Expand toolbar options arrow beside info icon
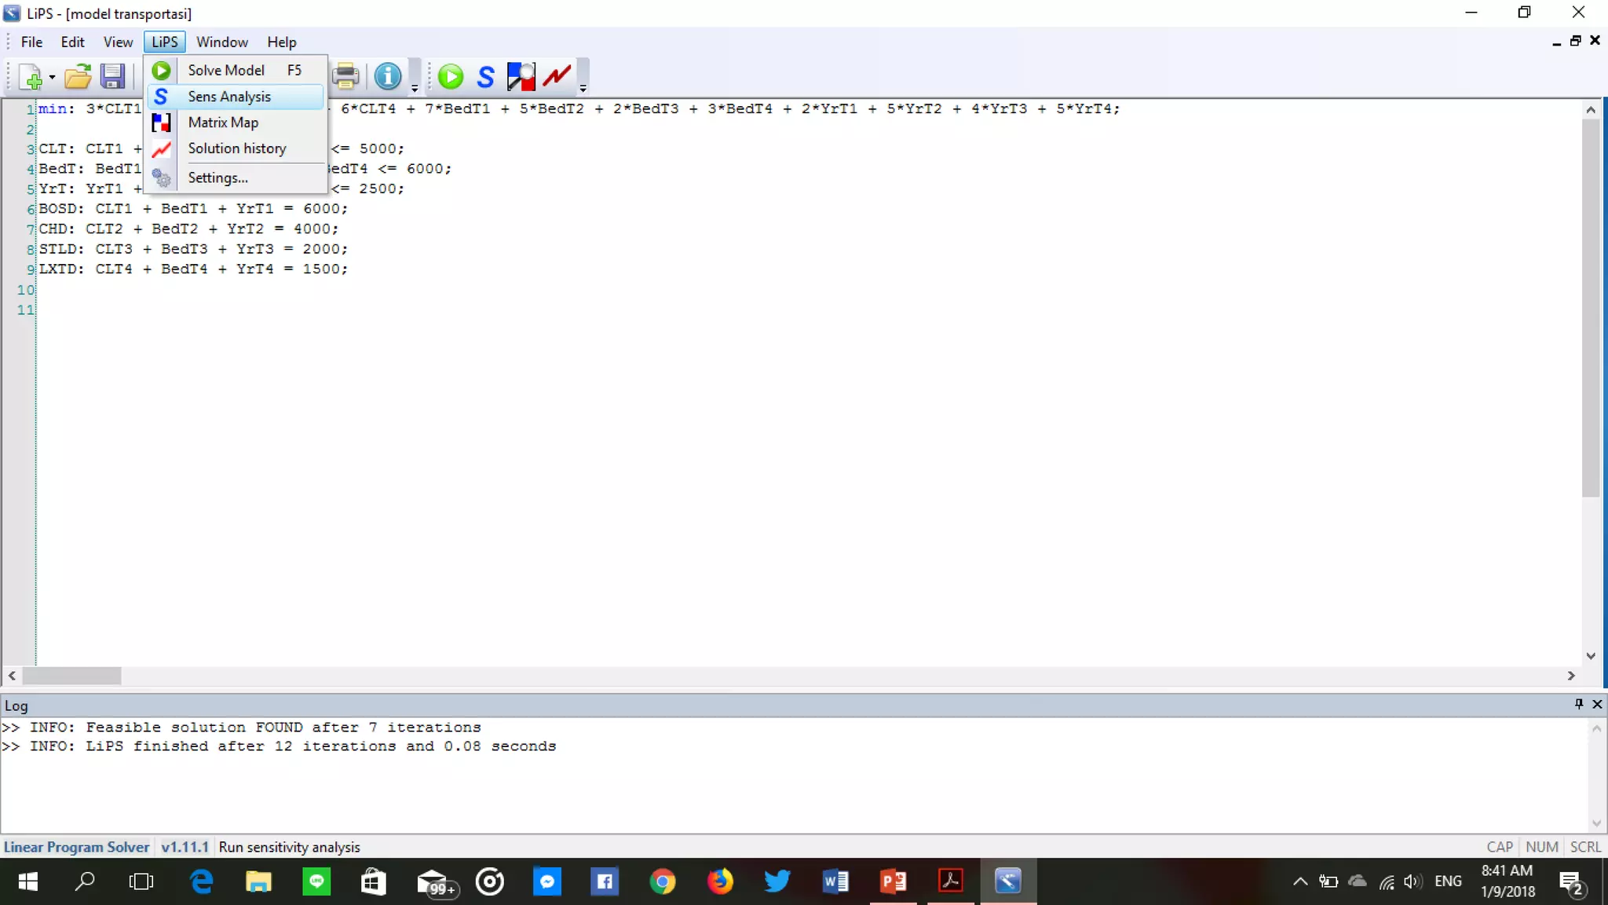 (415, 88)
